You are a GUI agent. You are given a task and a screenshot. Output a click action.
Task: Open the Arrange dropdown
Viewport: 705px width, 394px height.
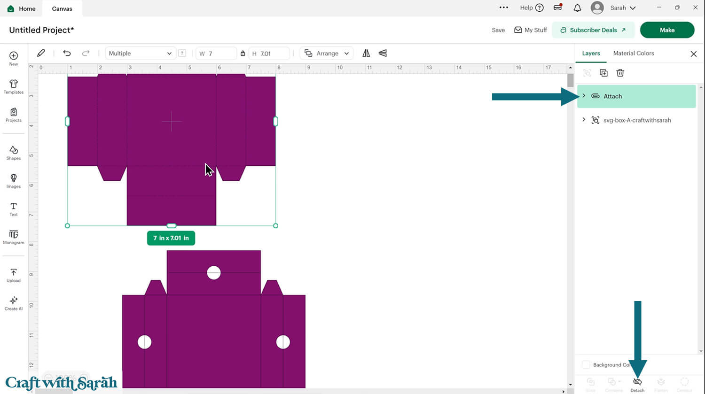tap(327, 54)
